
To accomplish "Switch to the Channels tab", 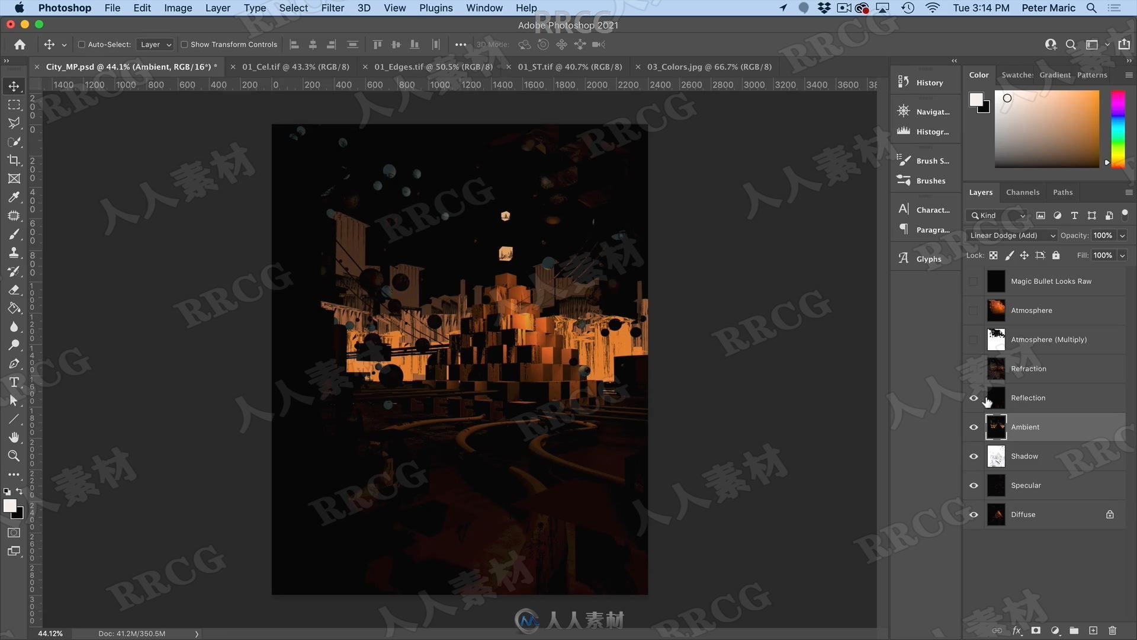I will pyautogui.click(x=1022, y=191).
